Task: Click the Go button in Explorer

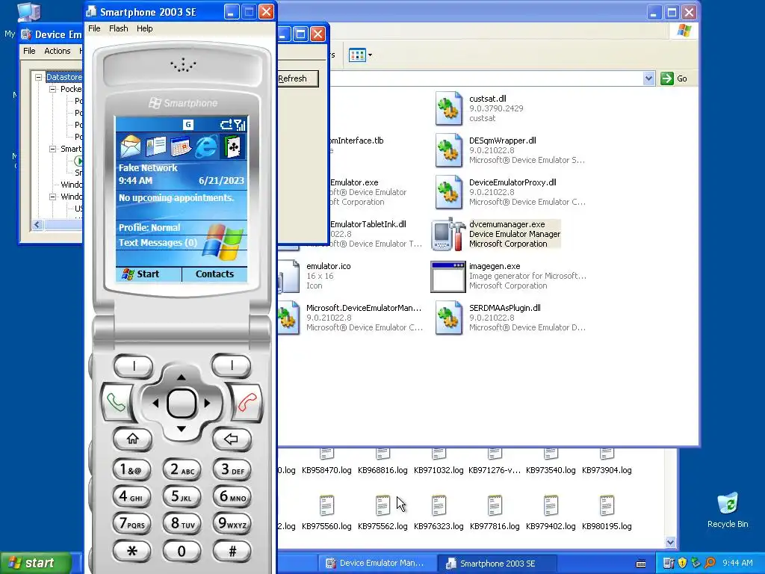Action: (x=675, y=78)
